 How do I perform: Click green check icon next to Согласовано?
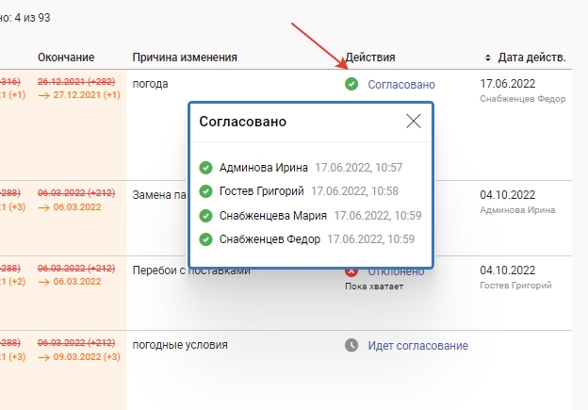tap(351, 84)
